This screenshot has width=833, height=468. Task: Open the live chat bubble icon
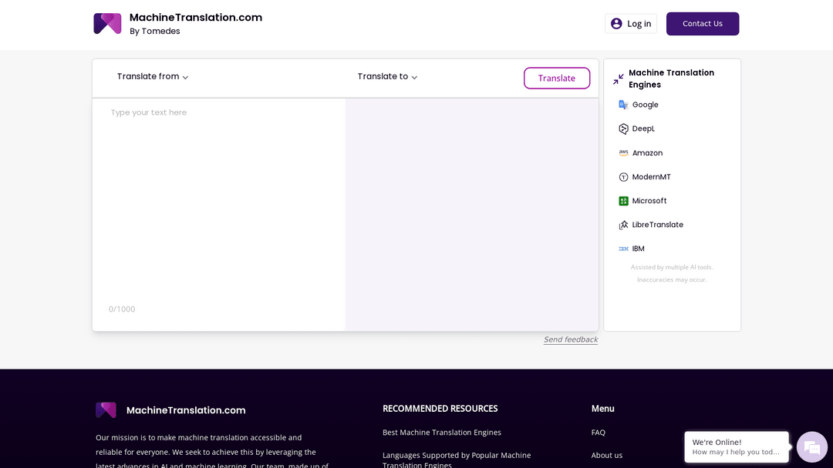[811, 447]
